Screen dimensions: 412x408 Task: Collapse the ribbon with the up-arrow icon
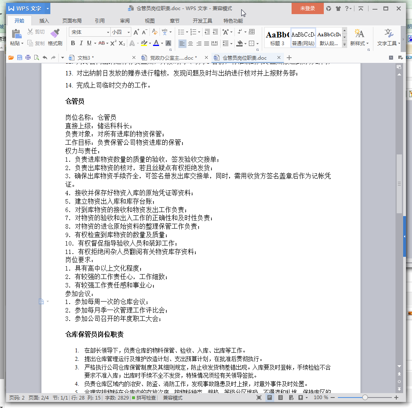coord(361,9)
